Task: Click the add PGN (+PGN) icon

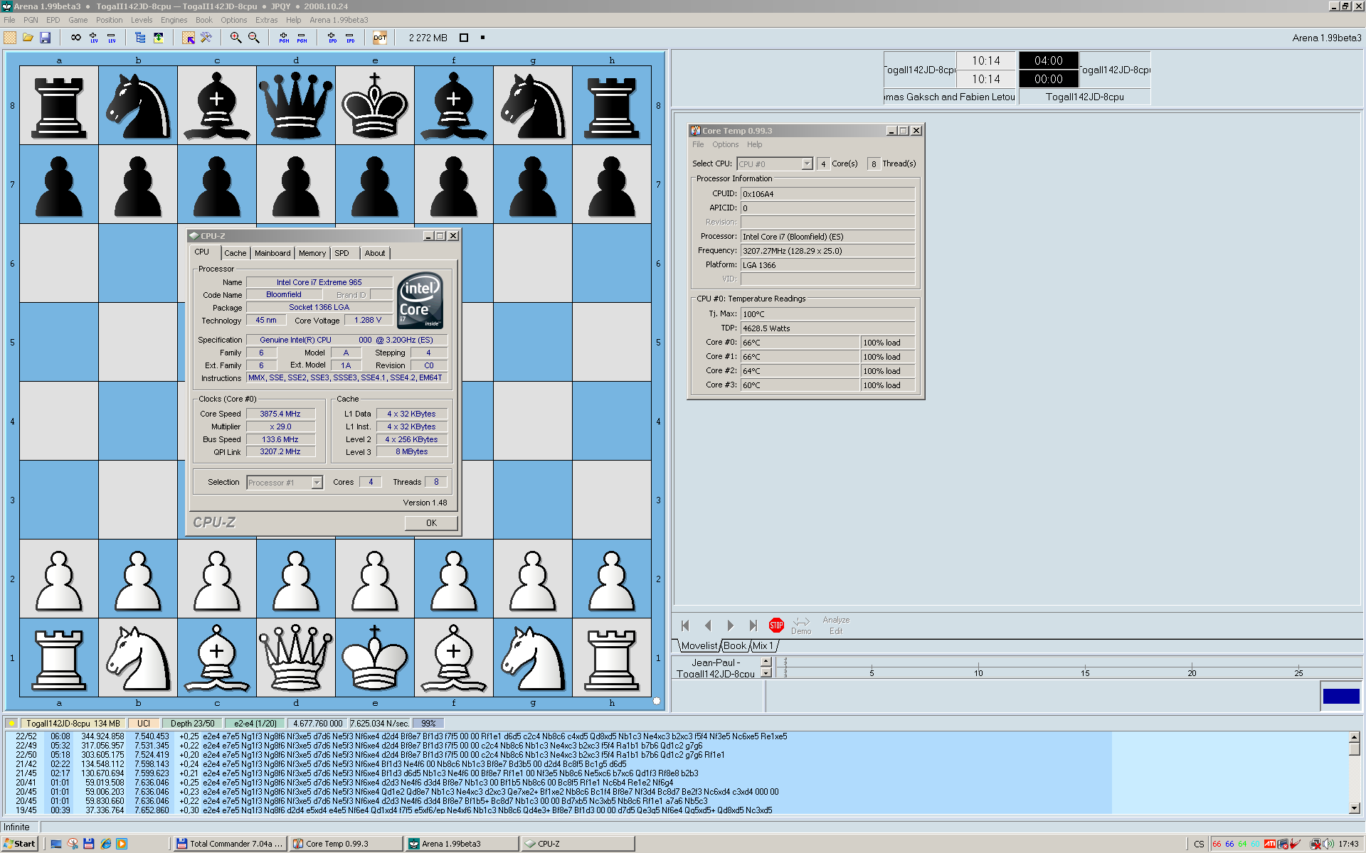Action: click(284, 38)
